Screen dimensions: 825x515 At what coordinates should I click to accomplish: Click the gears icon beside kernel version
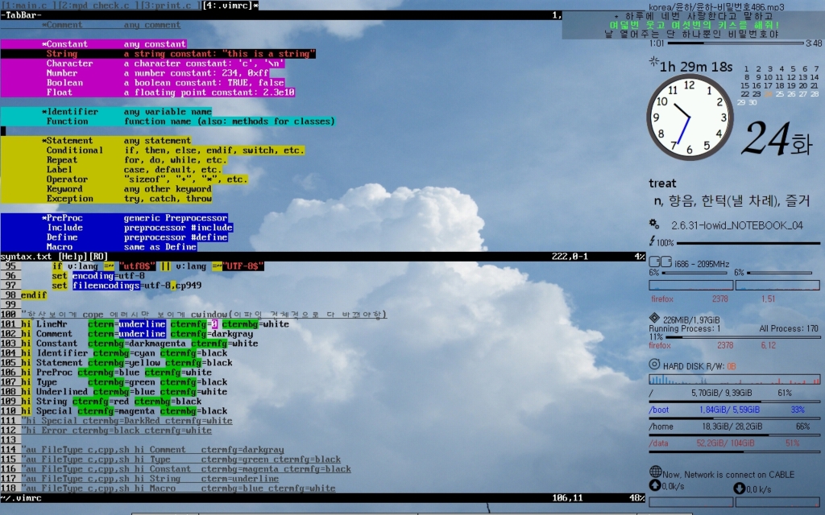654,224
